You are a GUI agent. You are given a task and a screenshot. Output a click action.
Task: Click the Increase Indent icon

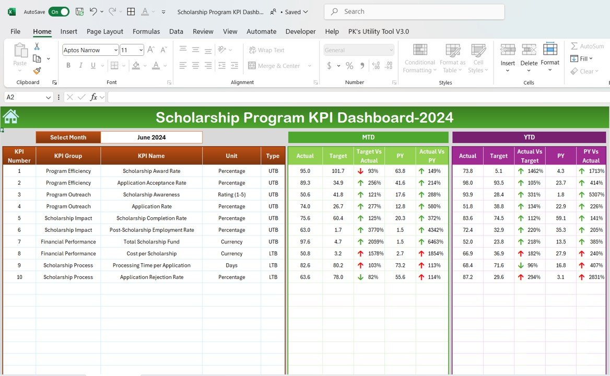[234, 65]
